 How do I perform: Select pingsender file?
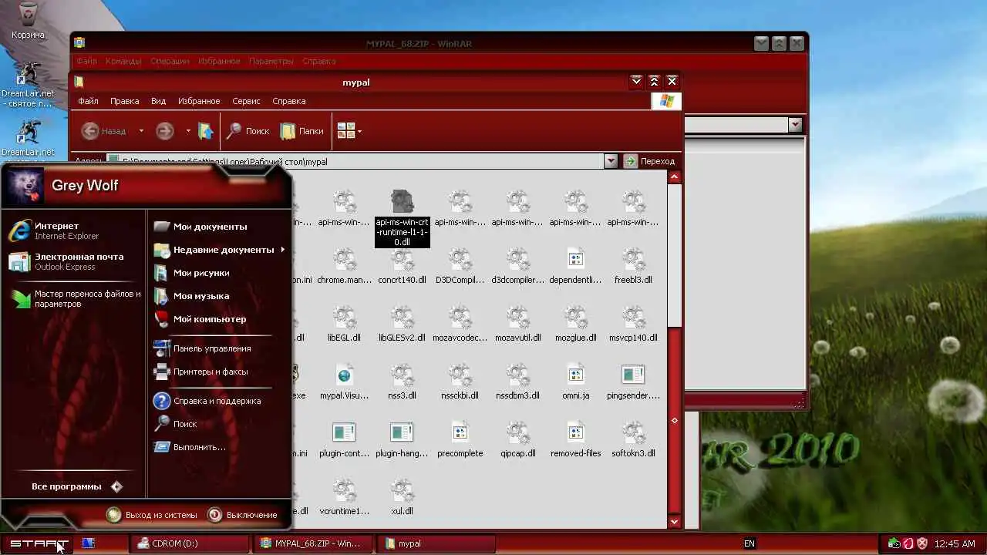(x=633, y=382)
